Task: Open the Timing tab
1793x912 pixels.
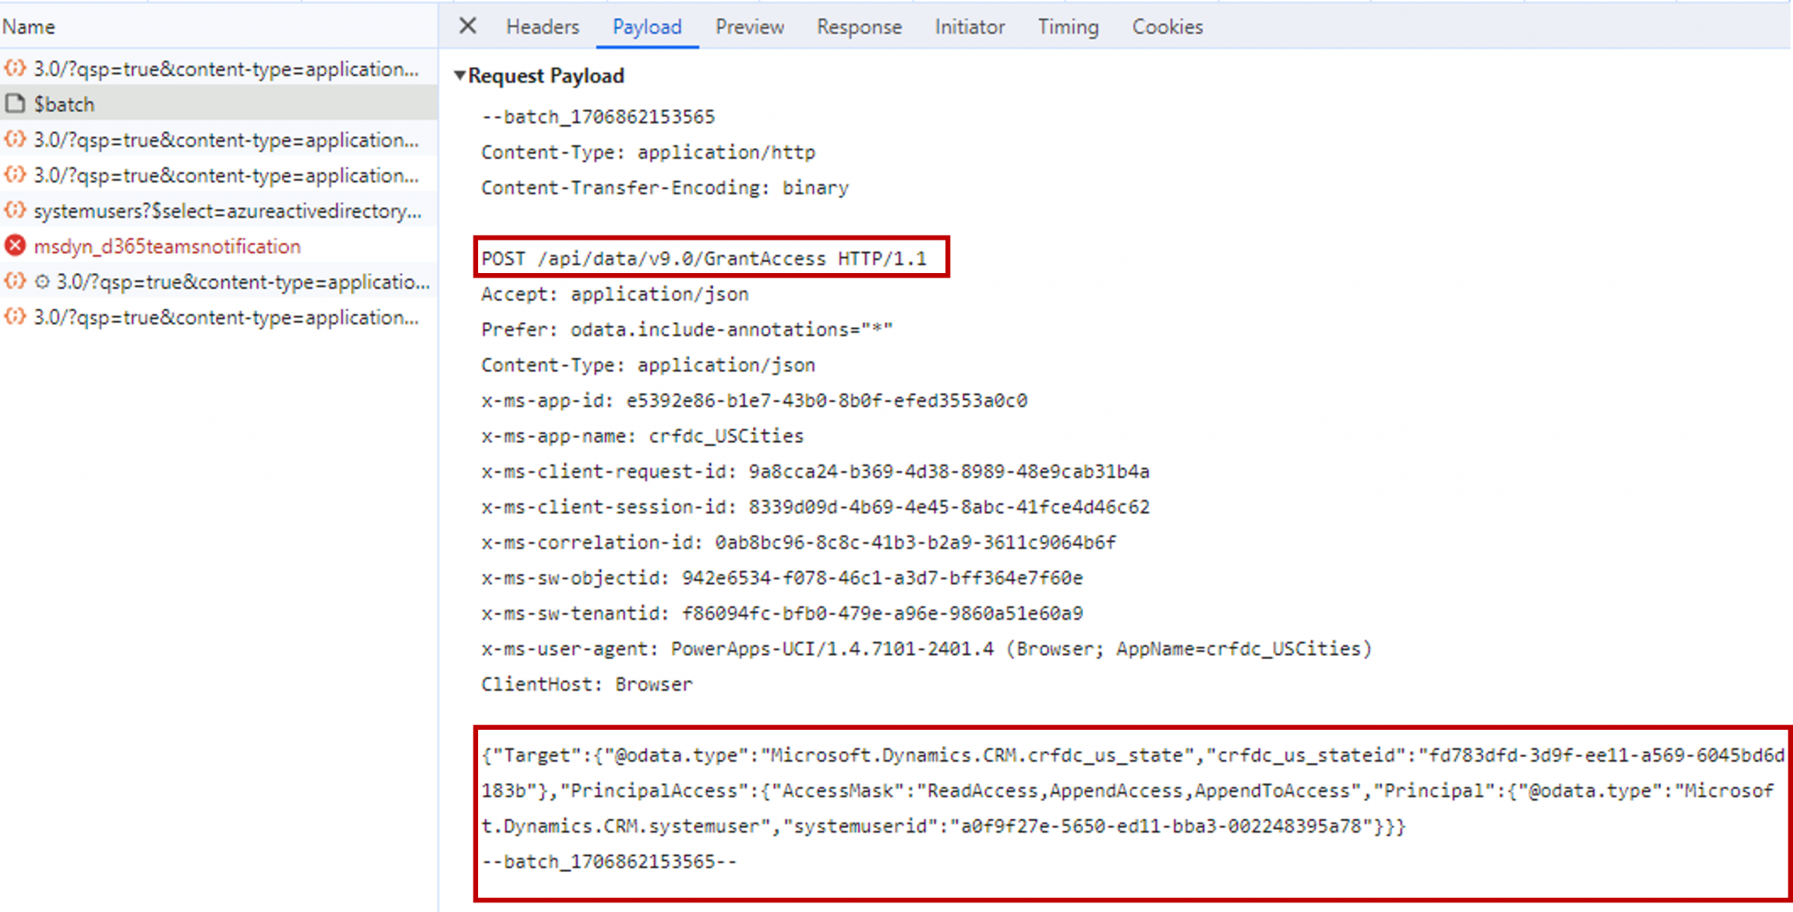Action: click(x=1067, y=26)
